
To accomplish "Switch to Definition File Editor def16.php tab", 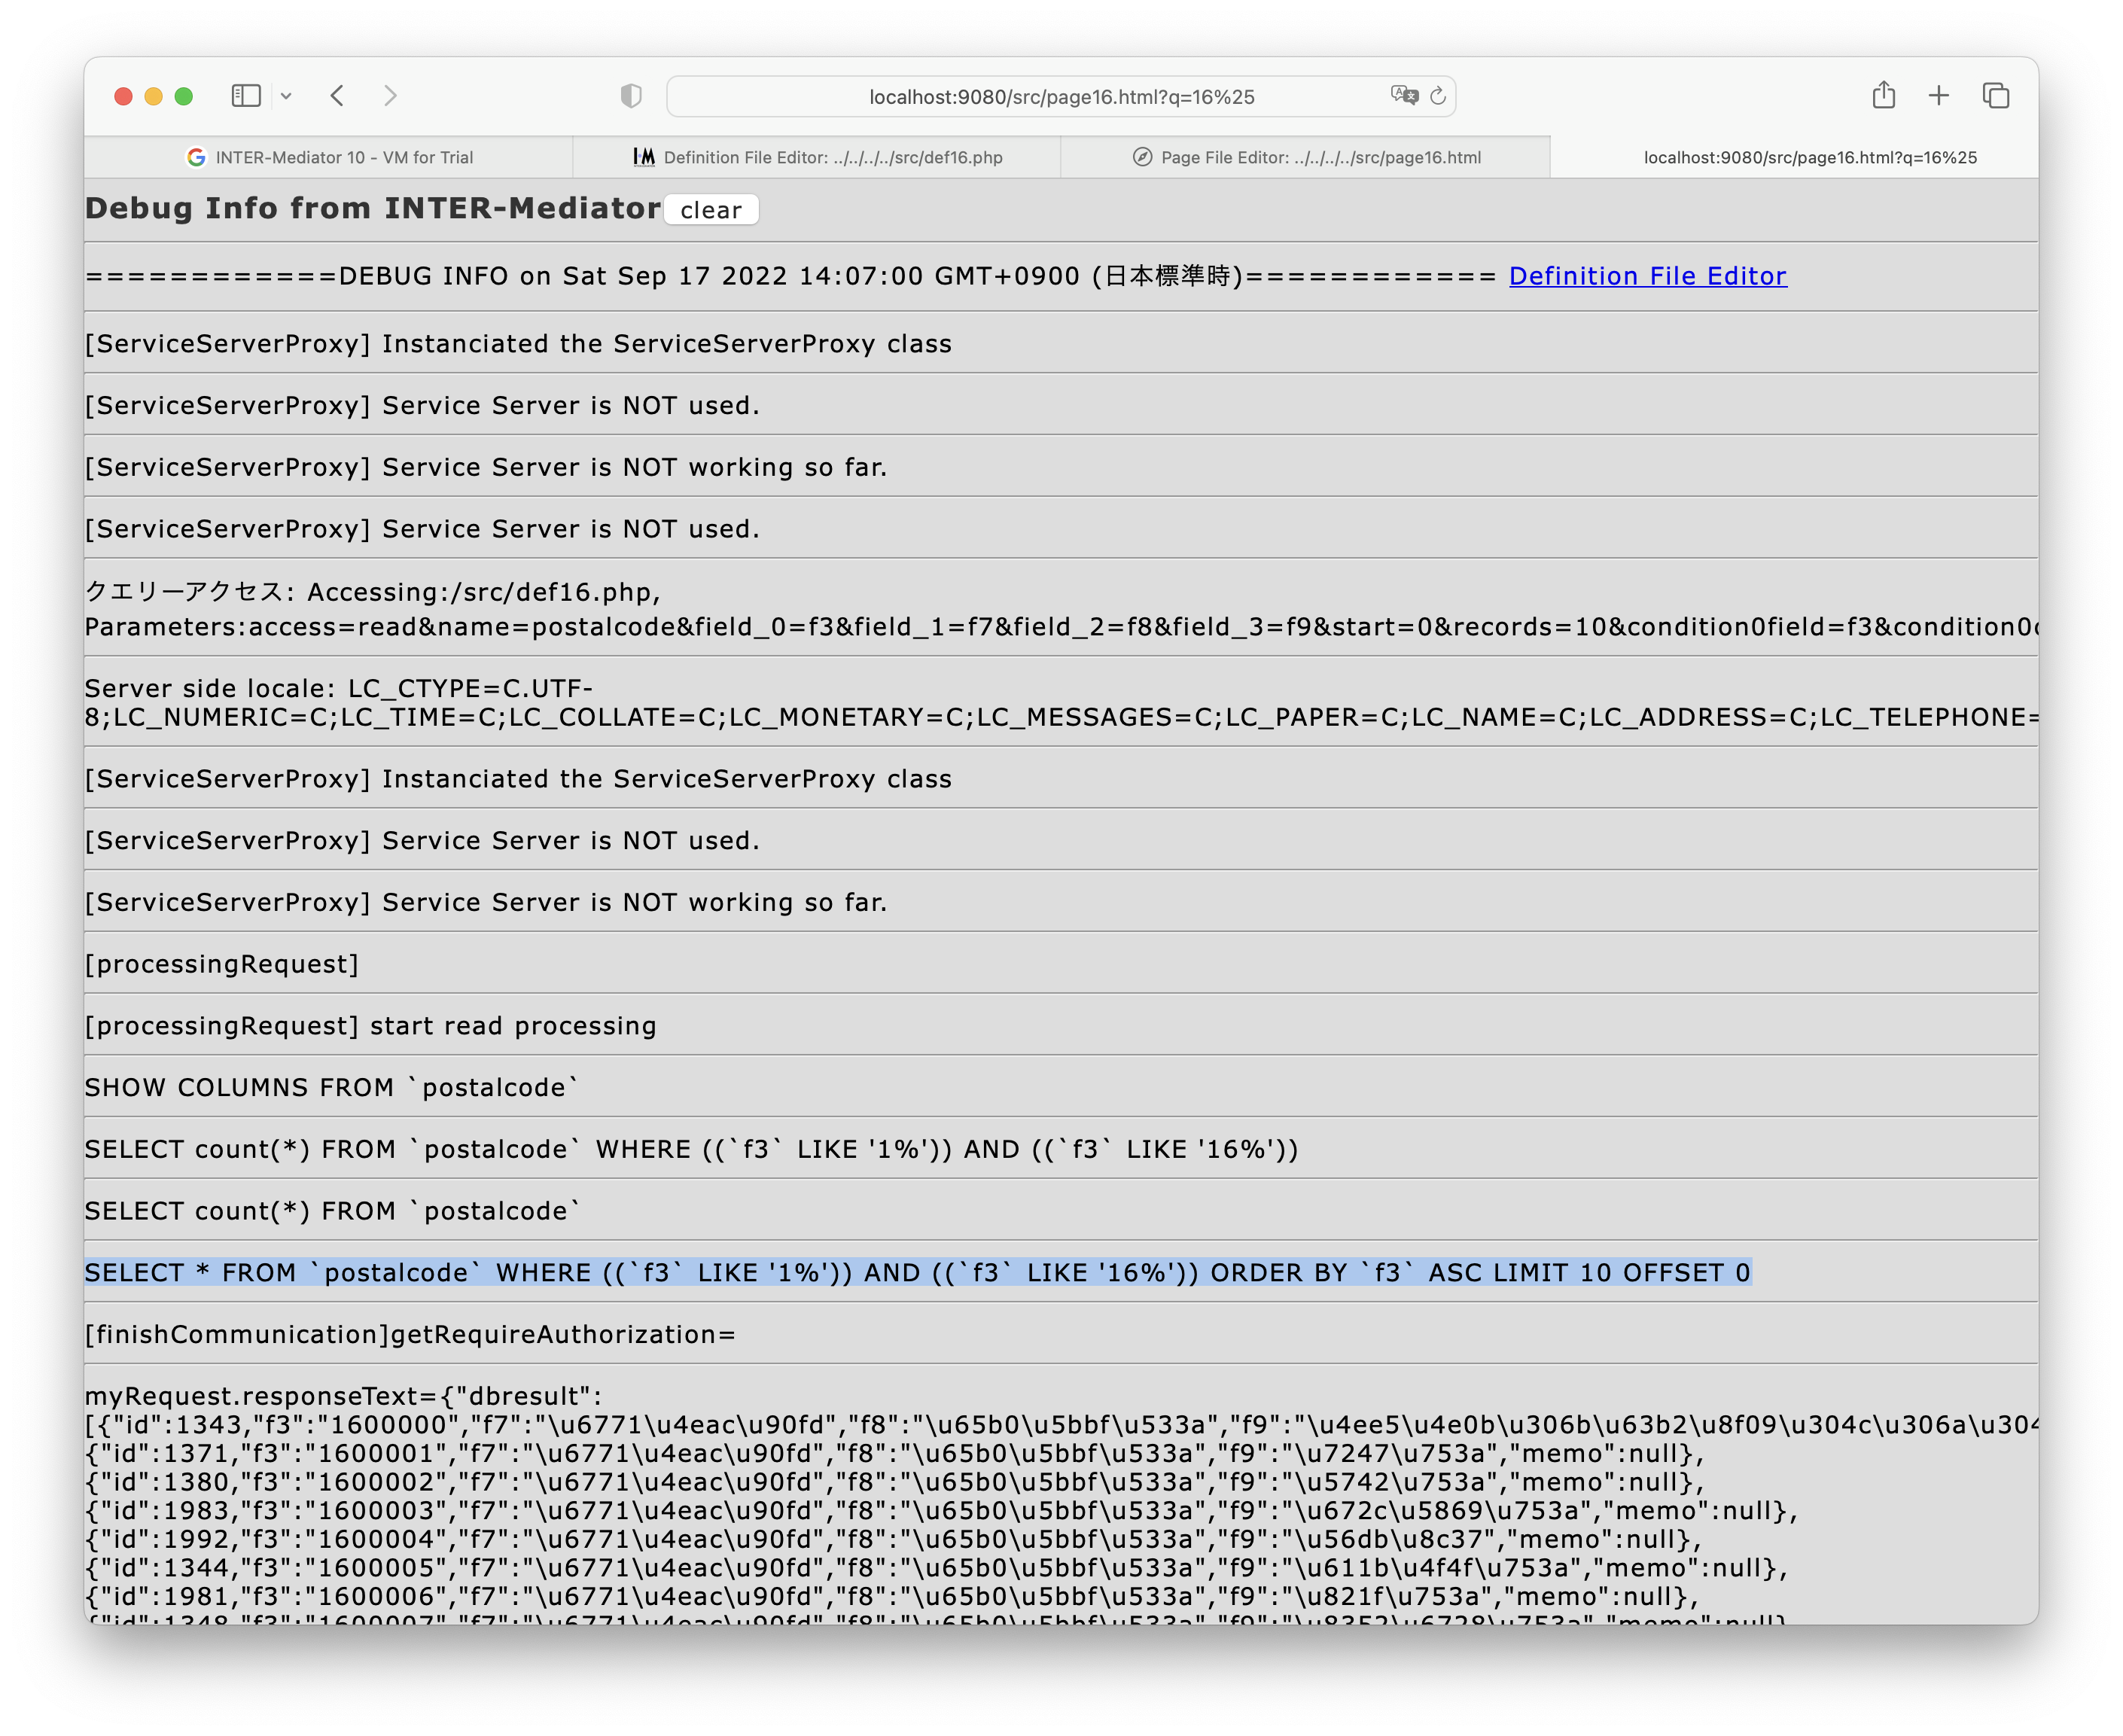I will click(x=817, y=158).
